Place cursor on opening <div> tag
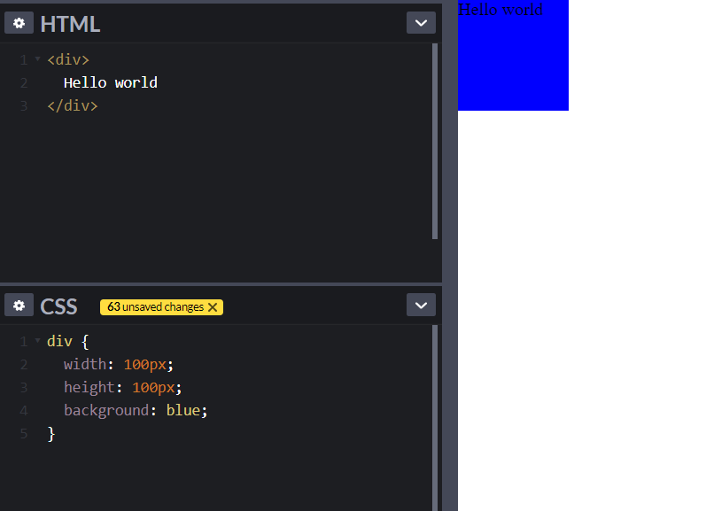706x511 pixels. coord(68,60)
